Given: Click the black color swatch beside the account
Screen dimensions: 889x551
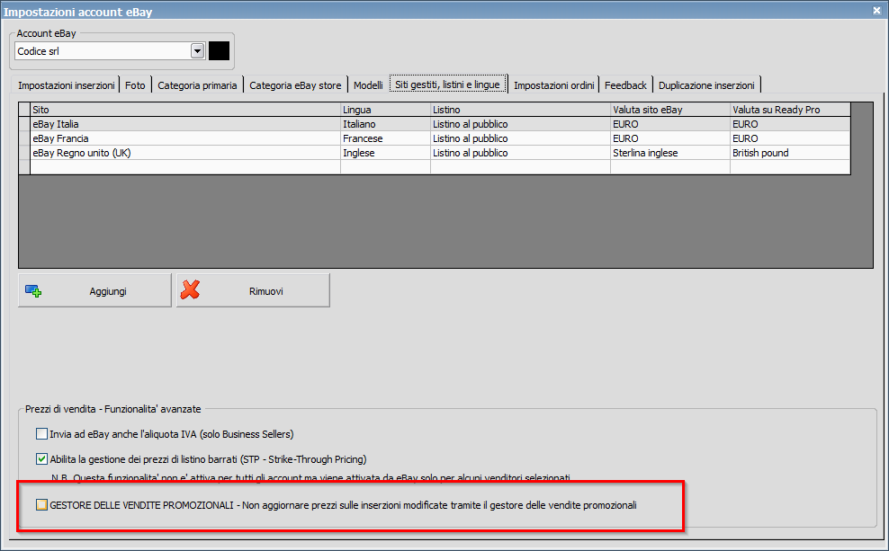Looking at the screenshot, I should (219, 51).
